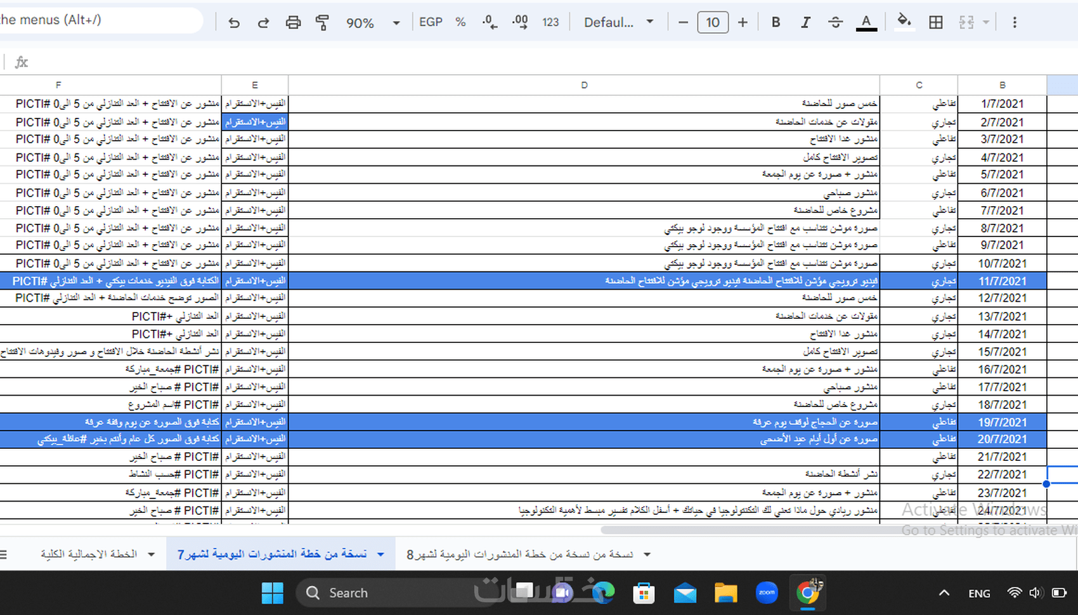The height and width of the screenshot is (615, 1078).
Task: Open the three-dot more options menu
Action: coord(1015,23)
